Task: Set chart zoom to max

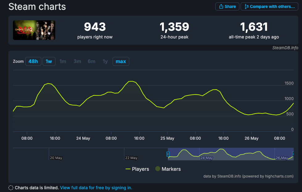Action: point(121,62)
